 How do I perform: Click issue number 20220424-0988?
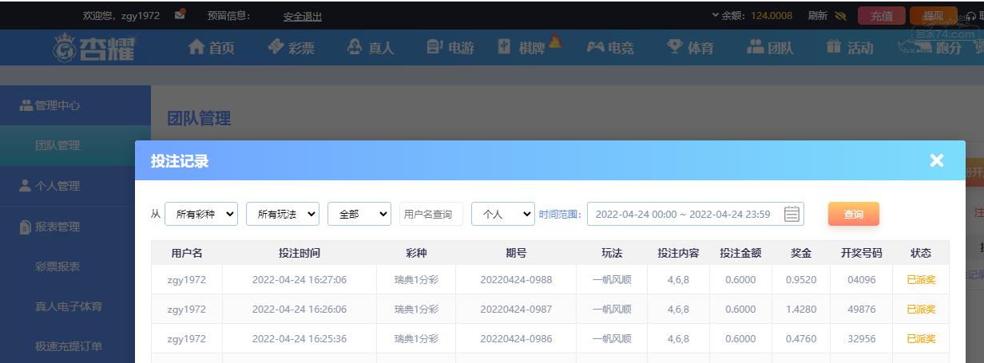pos(516,280)
